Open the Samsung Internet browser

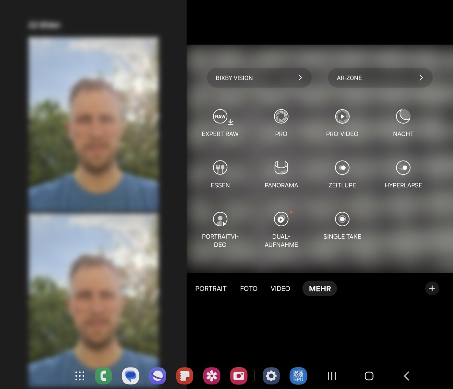(x=158, y=376)
